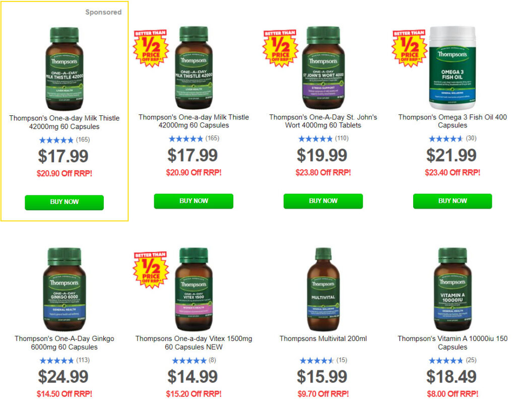This screenshot has height=409, width=516.
Task: Open Thompson's One-A-Day Ginkgo 6000mg title link
Action: tap(64, 343)
